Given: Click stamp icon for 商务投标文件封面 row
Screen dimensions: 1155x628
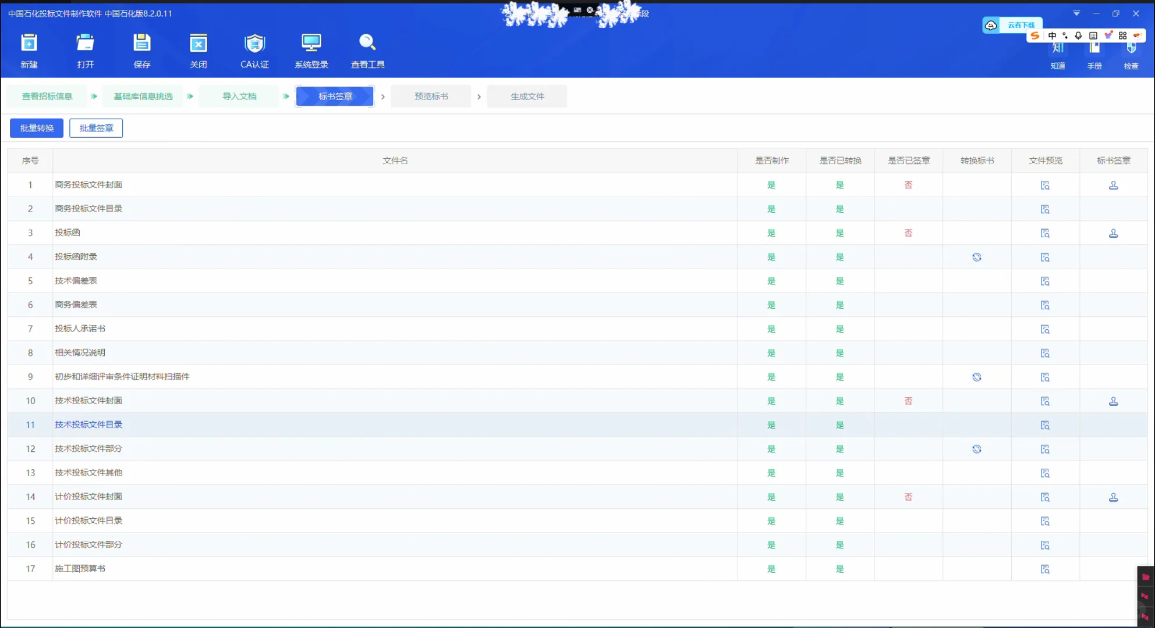Looking at the screenshot, I should click(x=1113, y=185).
